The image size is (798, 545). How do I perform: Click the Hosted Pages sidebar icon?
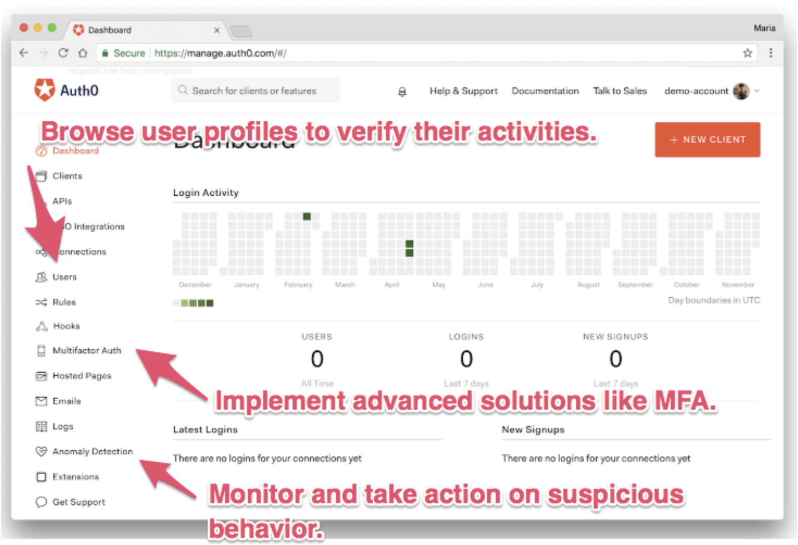[41, 376]
